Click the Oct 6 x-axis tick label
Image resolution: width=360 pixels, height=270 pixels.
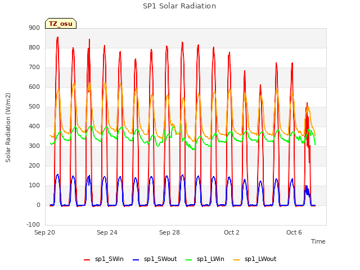(294, 232)
